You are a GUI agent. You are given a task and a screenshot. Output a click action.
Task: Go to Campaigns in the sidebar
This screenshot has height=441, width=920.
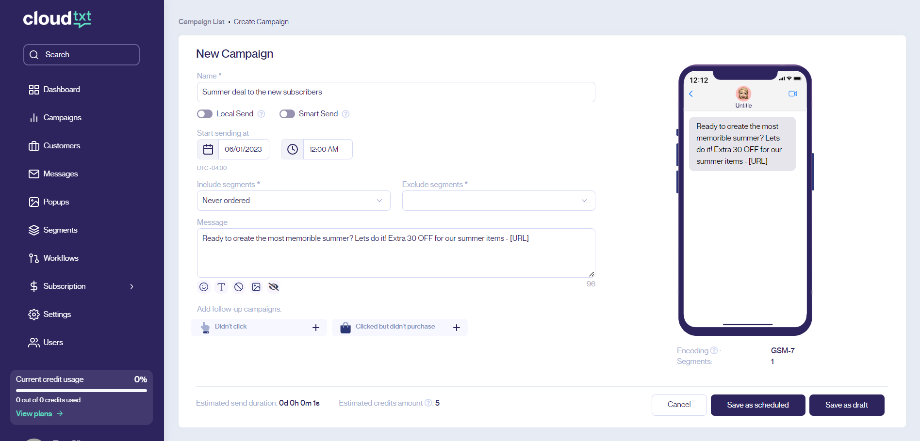[x=63, y=118]
